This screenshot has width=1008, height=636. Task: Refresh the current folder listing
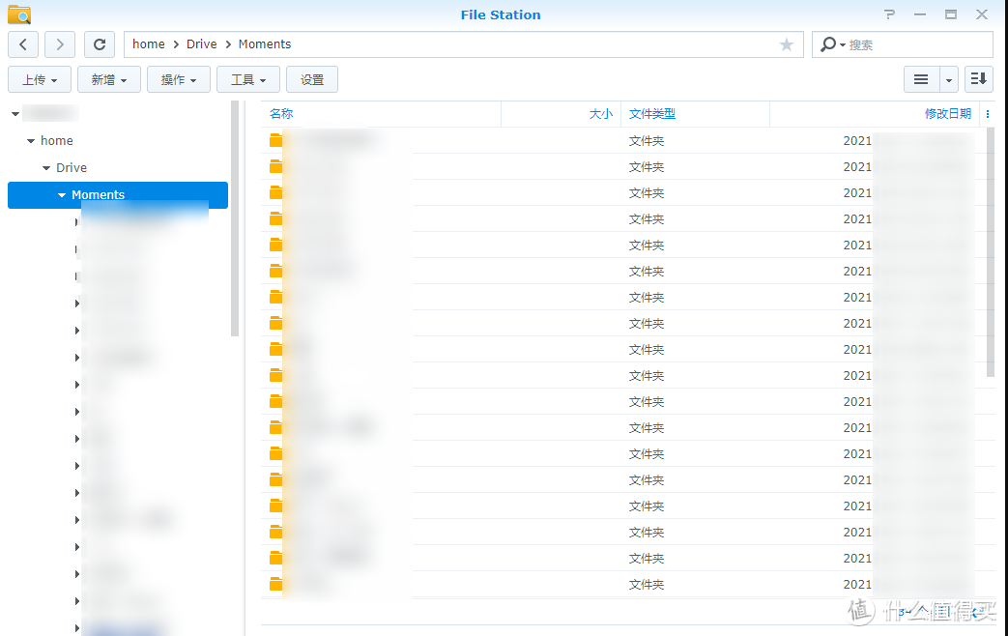(99, 44)
